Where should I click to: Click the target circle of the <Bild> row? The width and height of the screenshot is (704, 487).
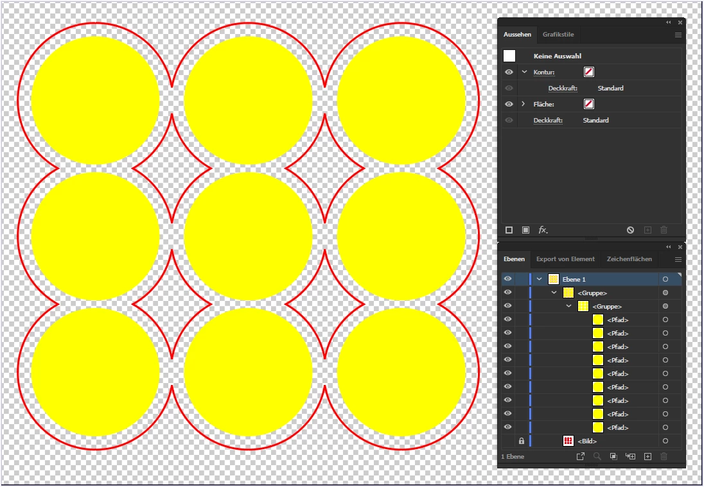665,441
